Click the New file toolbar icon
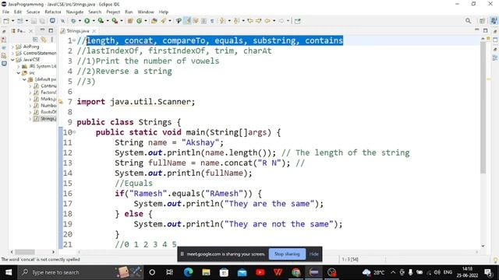This screenshot has width=499, height=280. click(6, 21)
